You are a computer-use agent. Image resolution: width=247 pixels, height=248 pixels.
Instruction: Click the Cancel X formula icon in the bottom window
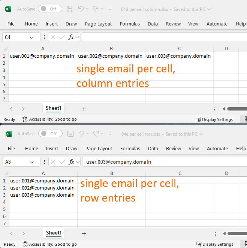[53, 162]
